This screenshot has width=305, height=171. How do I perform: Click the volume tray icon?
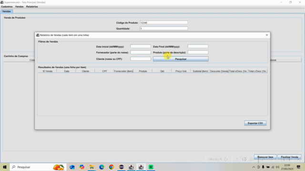277,167
